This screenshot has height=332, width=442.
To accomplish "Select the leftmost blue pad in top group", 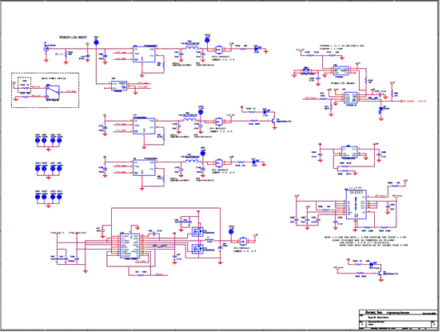I will (38, 140).
